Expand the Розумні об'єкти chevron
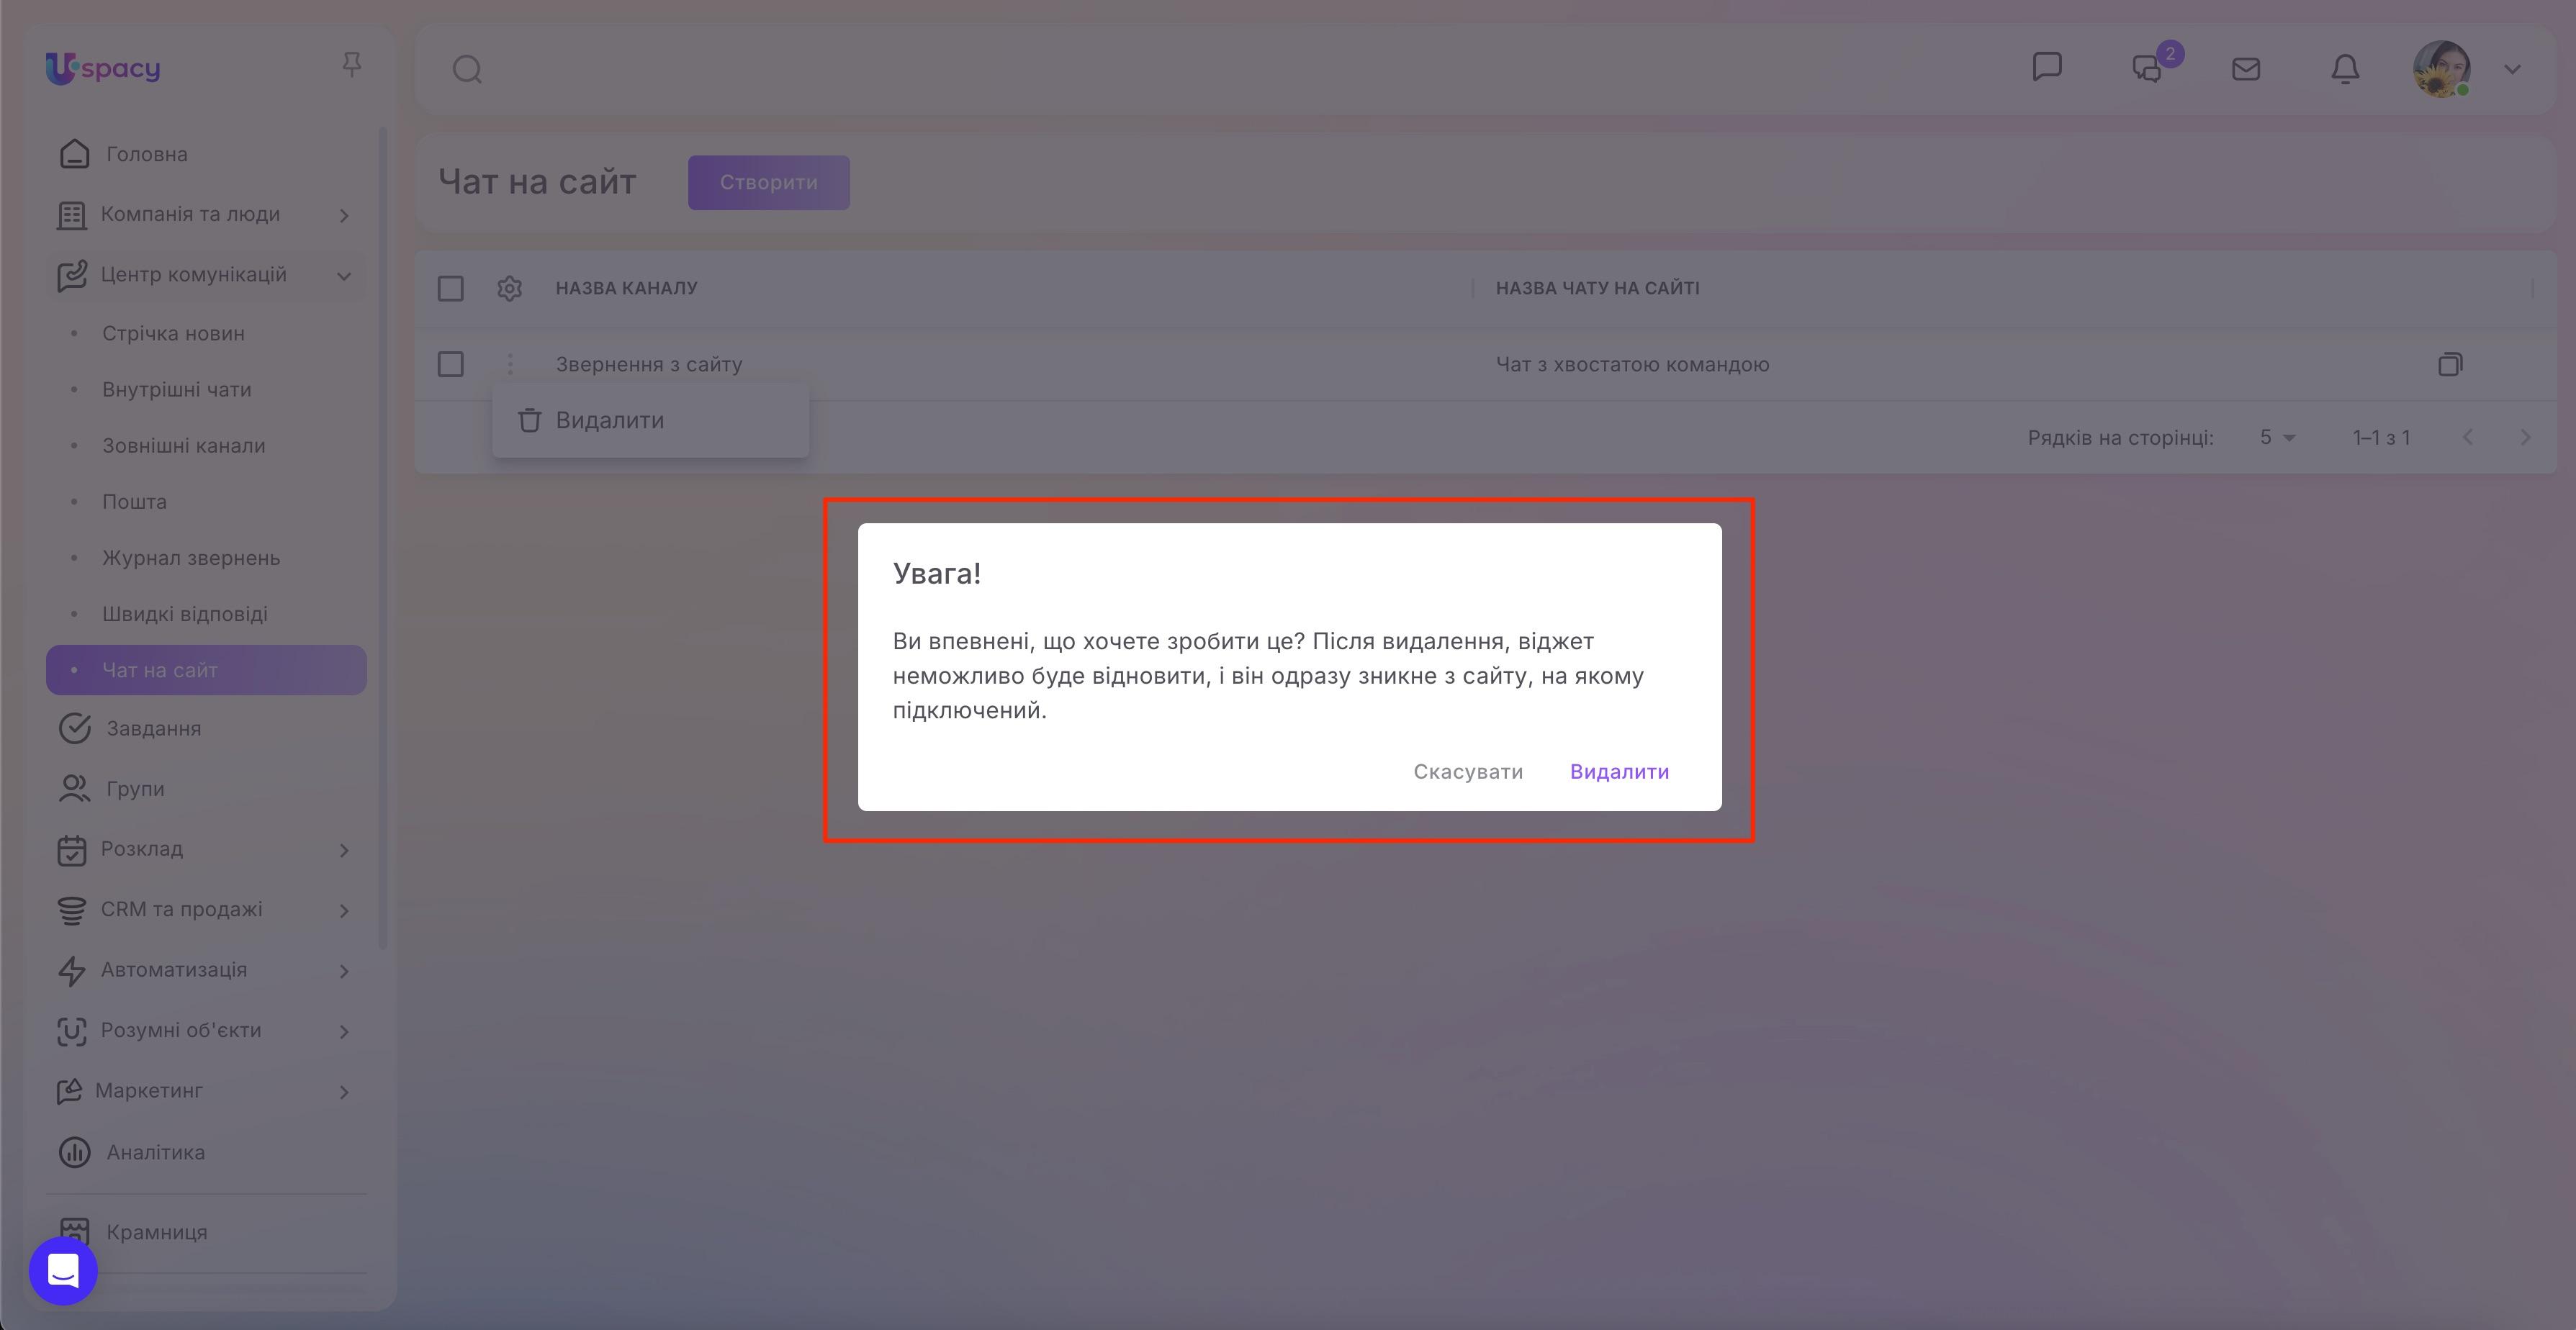Image resolution: width=2576 pixels, height=1330 pixels. 344,1031
